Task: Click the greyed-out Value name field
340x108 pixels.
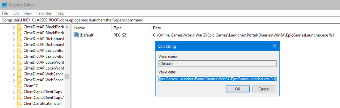Action: 217,64
